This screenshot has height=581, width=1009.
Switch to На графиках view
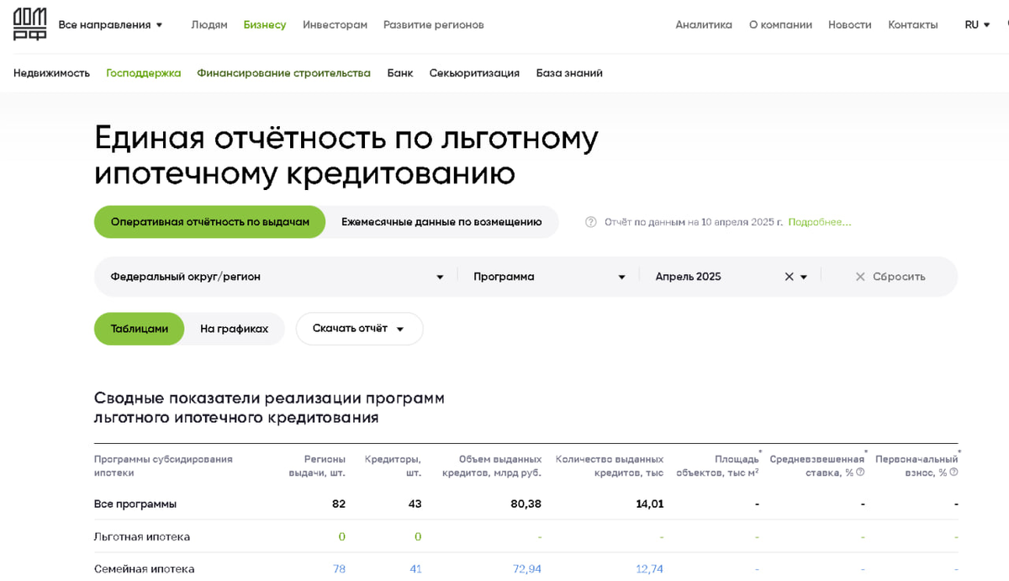coord(234,329)
